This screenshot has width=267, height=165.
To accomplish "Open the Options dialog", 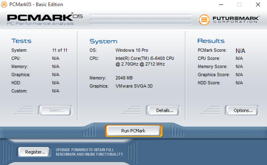I will [242, 110].
